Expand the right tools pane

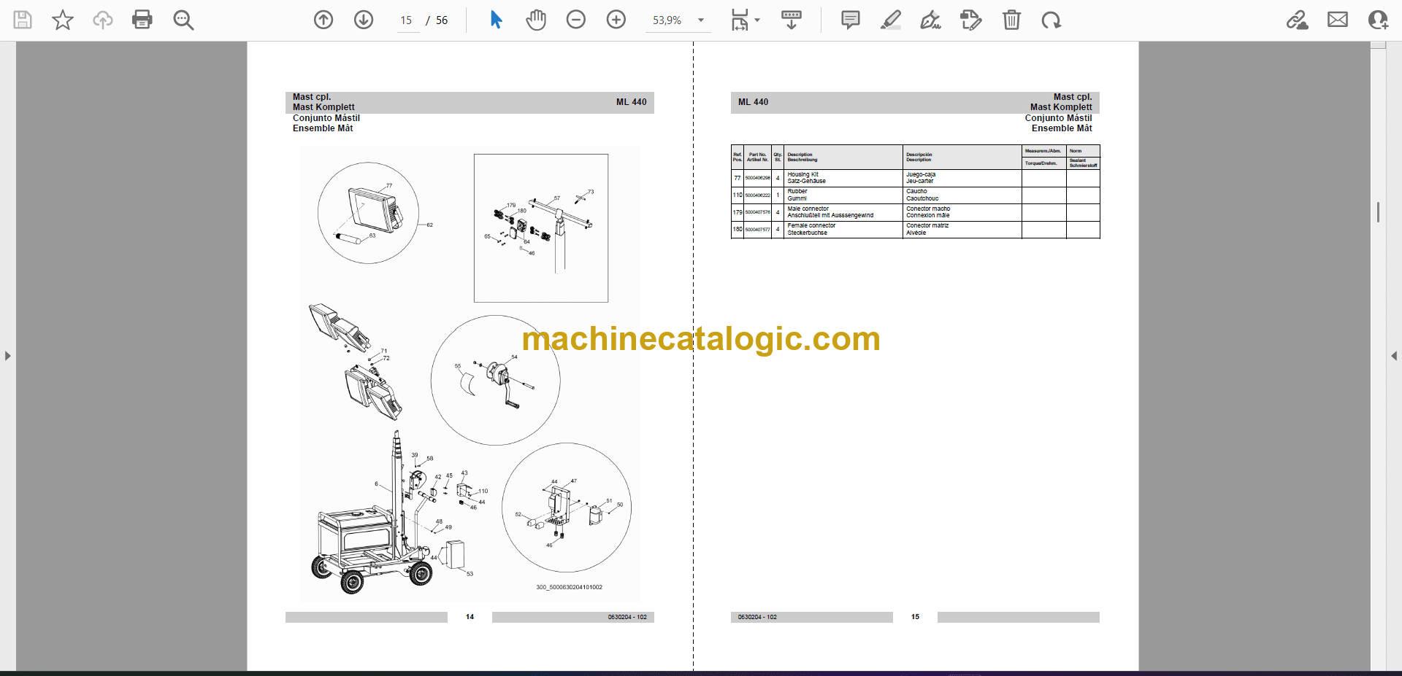pos(1394,356)
